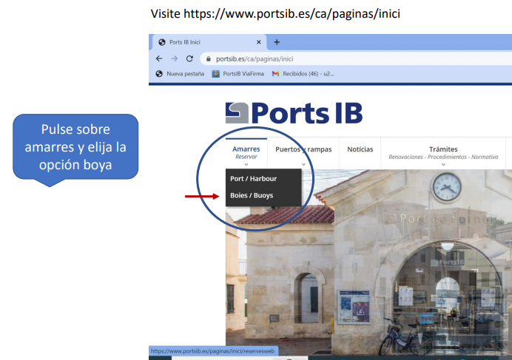Close the Ports IB Inici tab

tap(259, 42)
